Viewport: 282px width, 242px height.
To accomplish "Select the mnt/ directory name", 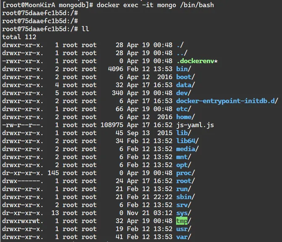I will pyautogui.click(x=184, y=157).
